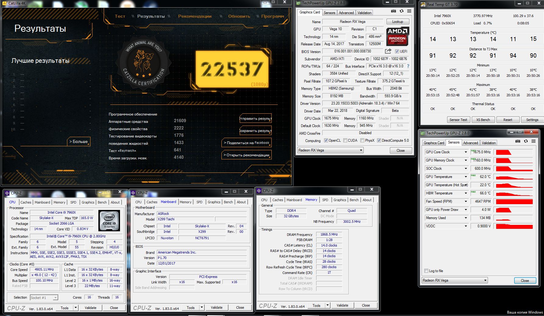The height and width of the screenshot is (316, 544).
Task: Click GPU-Z screenshot camera icon in Graphics Card window
Action: [394, 11]
